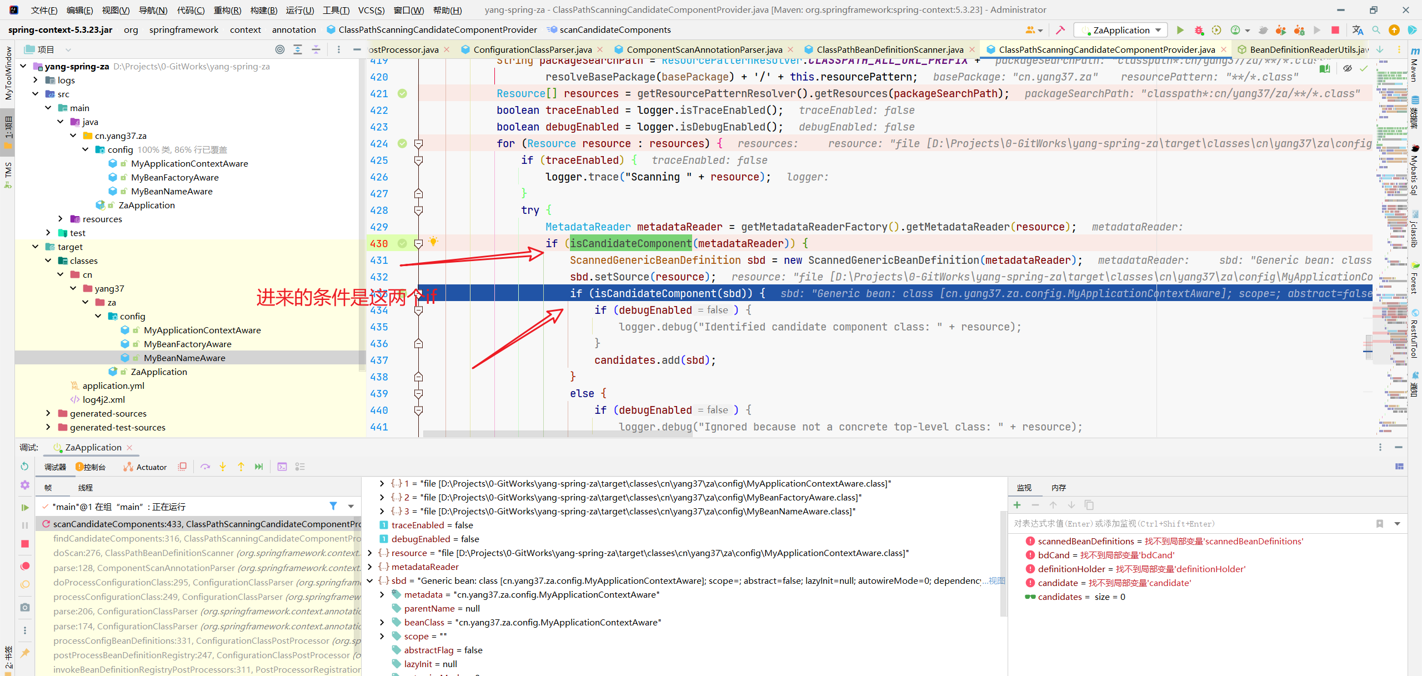1422x676 pixels.
Task: Add new watch with green plus
Action: pos(1017,505)
